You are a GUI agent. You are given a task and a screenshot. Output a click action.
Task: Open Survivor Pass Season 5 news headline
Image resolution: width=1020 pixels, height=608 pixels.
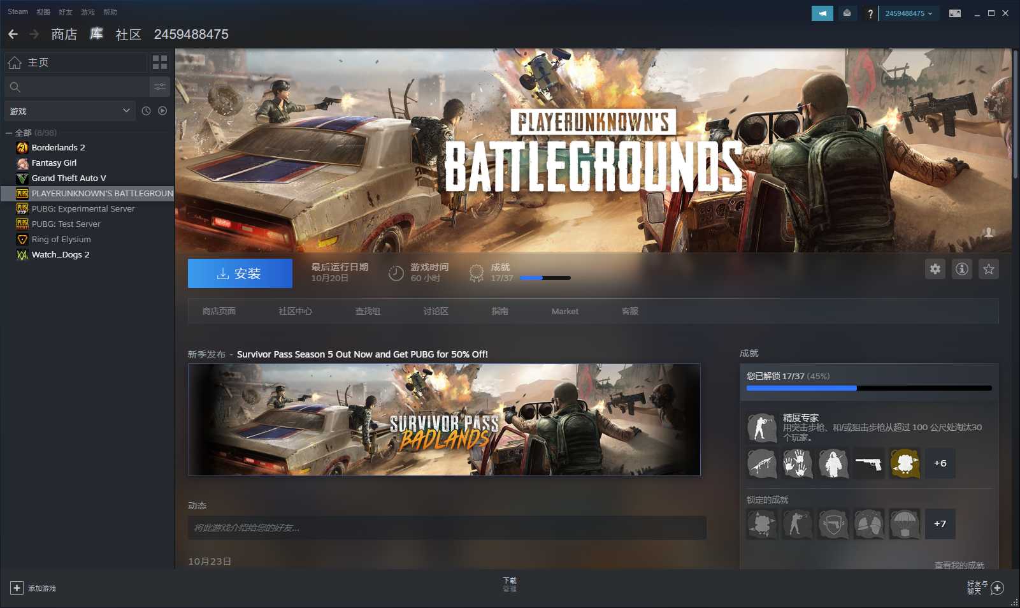[x=363, y=354]
